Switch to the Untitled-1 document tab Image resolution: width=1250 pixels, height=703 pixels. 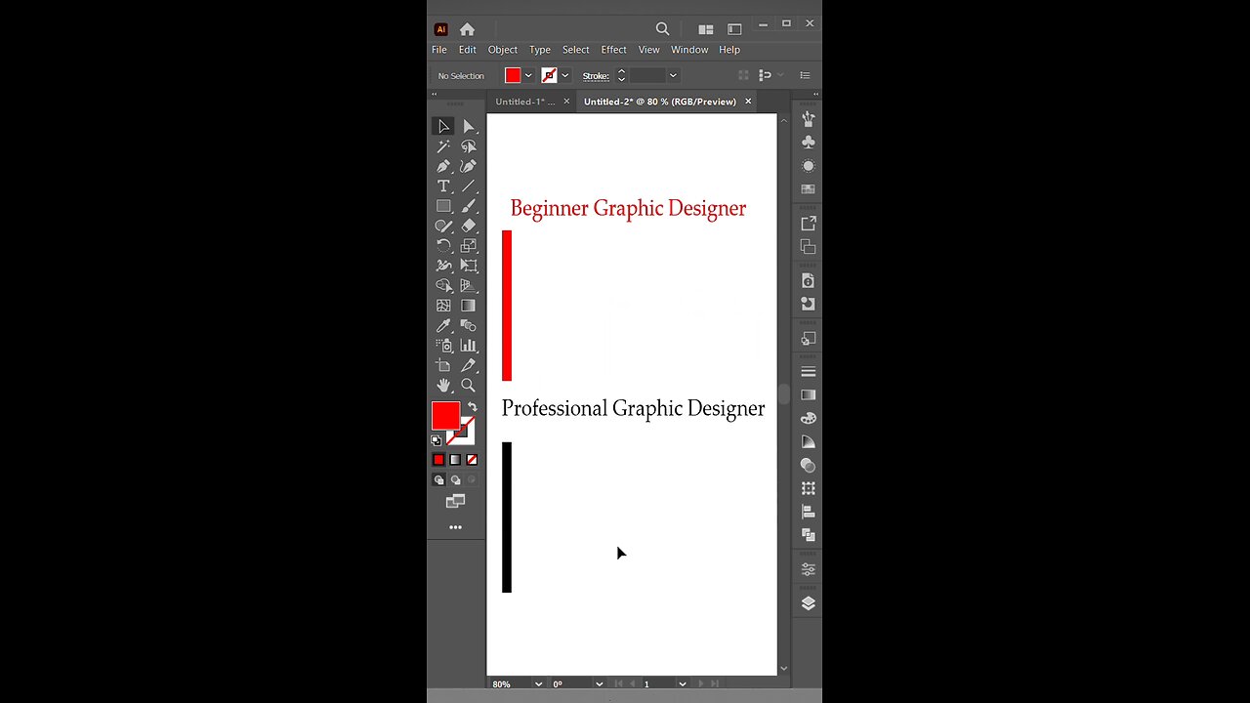pyautogui.click(x=525, y=102)
